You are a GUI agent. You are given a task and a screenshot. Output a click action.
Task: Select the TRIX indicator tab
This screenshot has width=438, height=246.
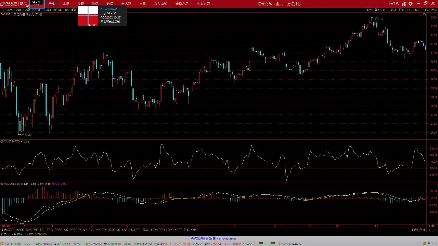50,230
